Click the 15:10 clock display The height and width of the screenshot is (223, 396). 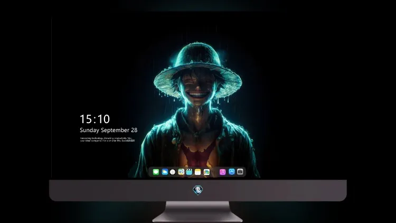(x=95, y=119)
